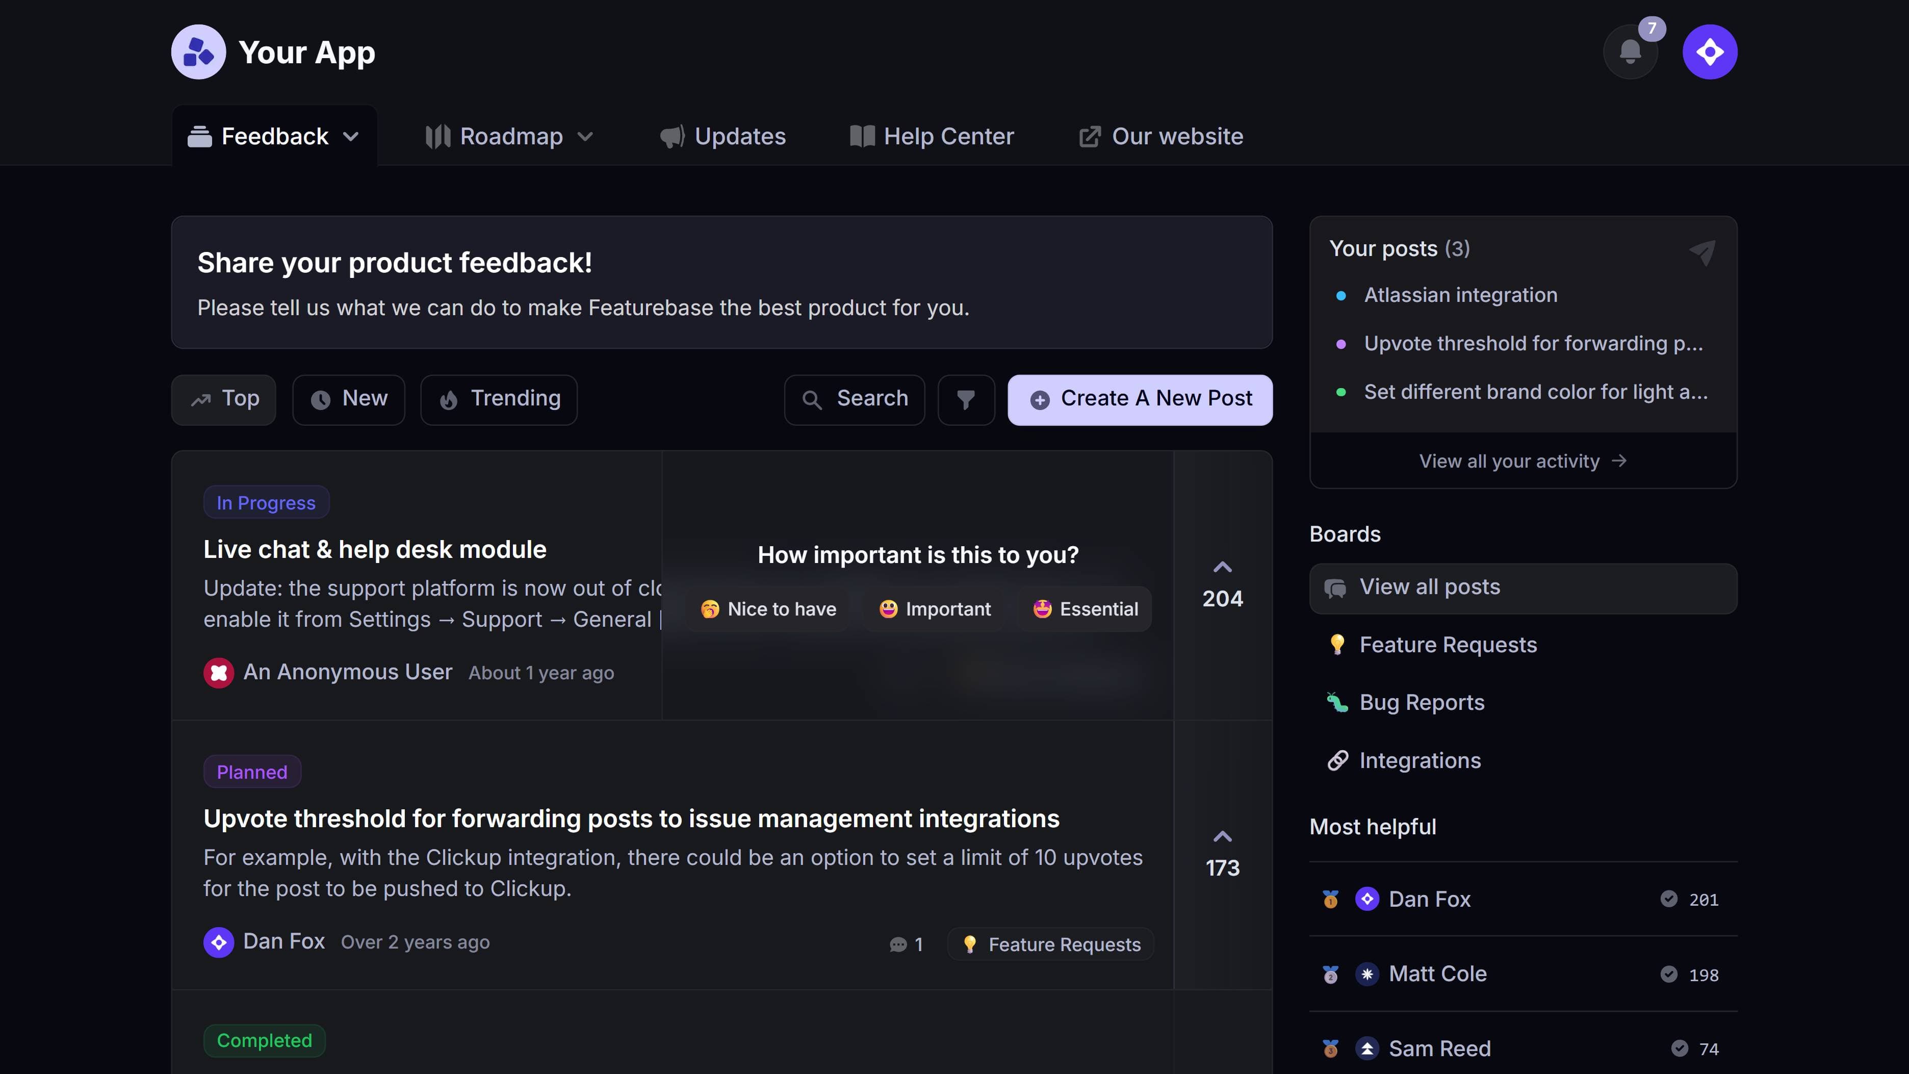Open the Help Center tab

pyautogui.click(x=932, y=136)
